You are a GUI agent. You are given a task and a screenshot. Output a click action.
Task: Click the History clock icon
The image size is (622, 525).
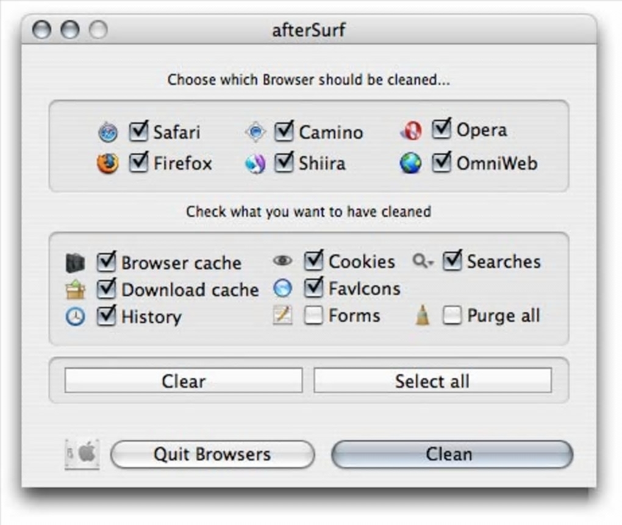pyautogui.click(x=76, y=317)
